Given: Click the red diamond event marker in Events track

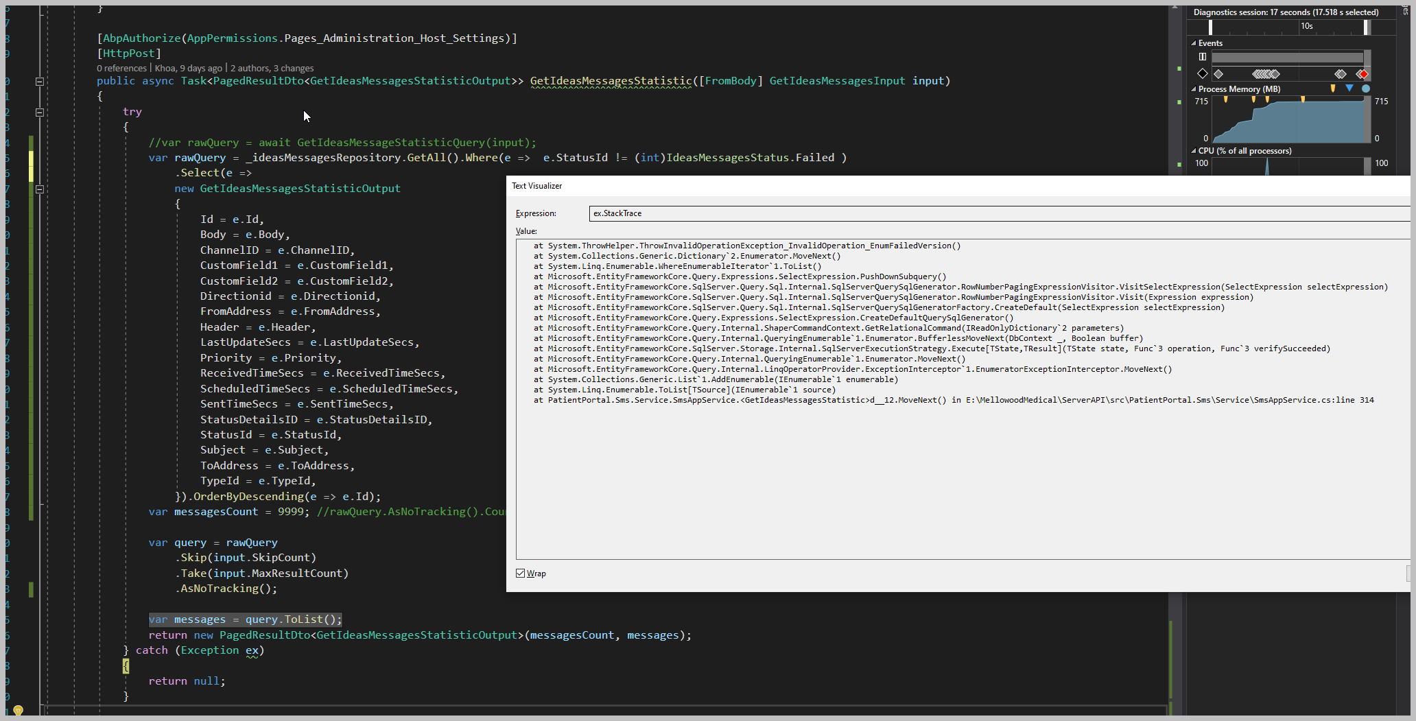Looking at the screenshot, I should (x=1363, y=74).
